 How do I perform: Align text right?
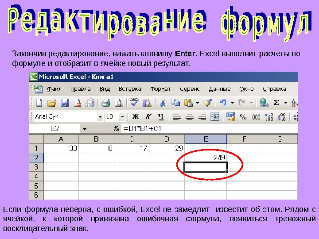point(202,117)
